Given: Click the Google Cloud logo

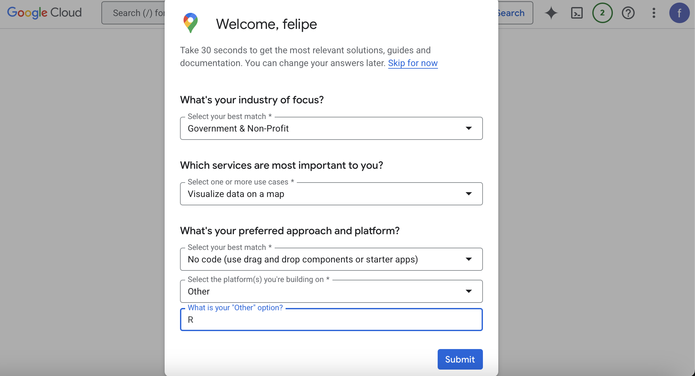Looking at the screenshot, I should click(x=44, y=13).
